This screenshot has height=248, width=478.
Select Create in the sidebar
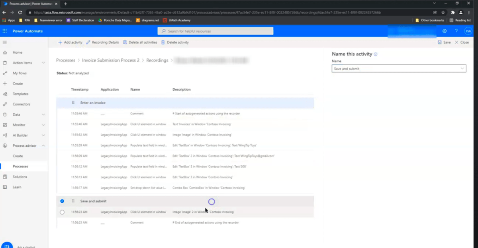(x=18, y=83)
